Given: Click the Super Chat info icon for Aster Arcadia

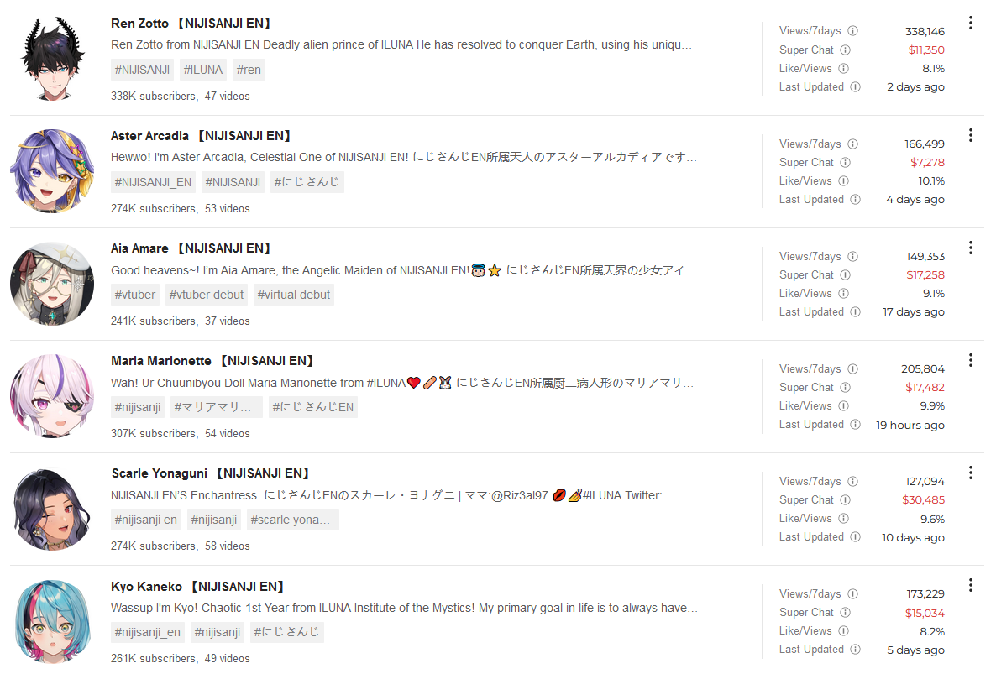Looking at the screenshot, I should [846, 163].
